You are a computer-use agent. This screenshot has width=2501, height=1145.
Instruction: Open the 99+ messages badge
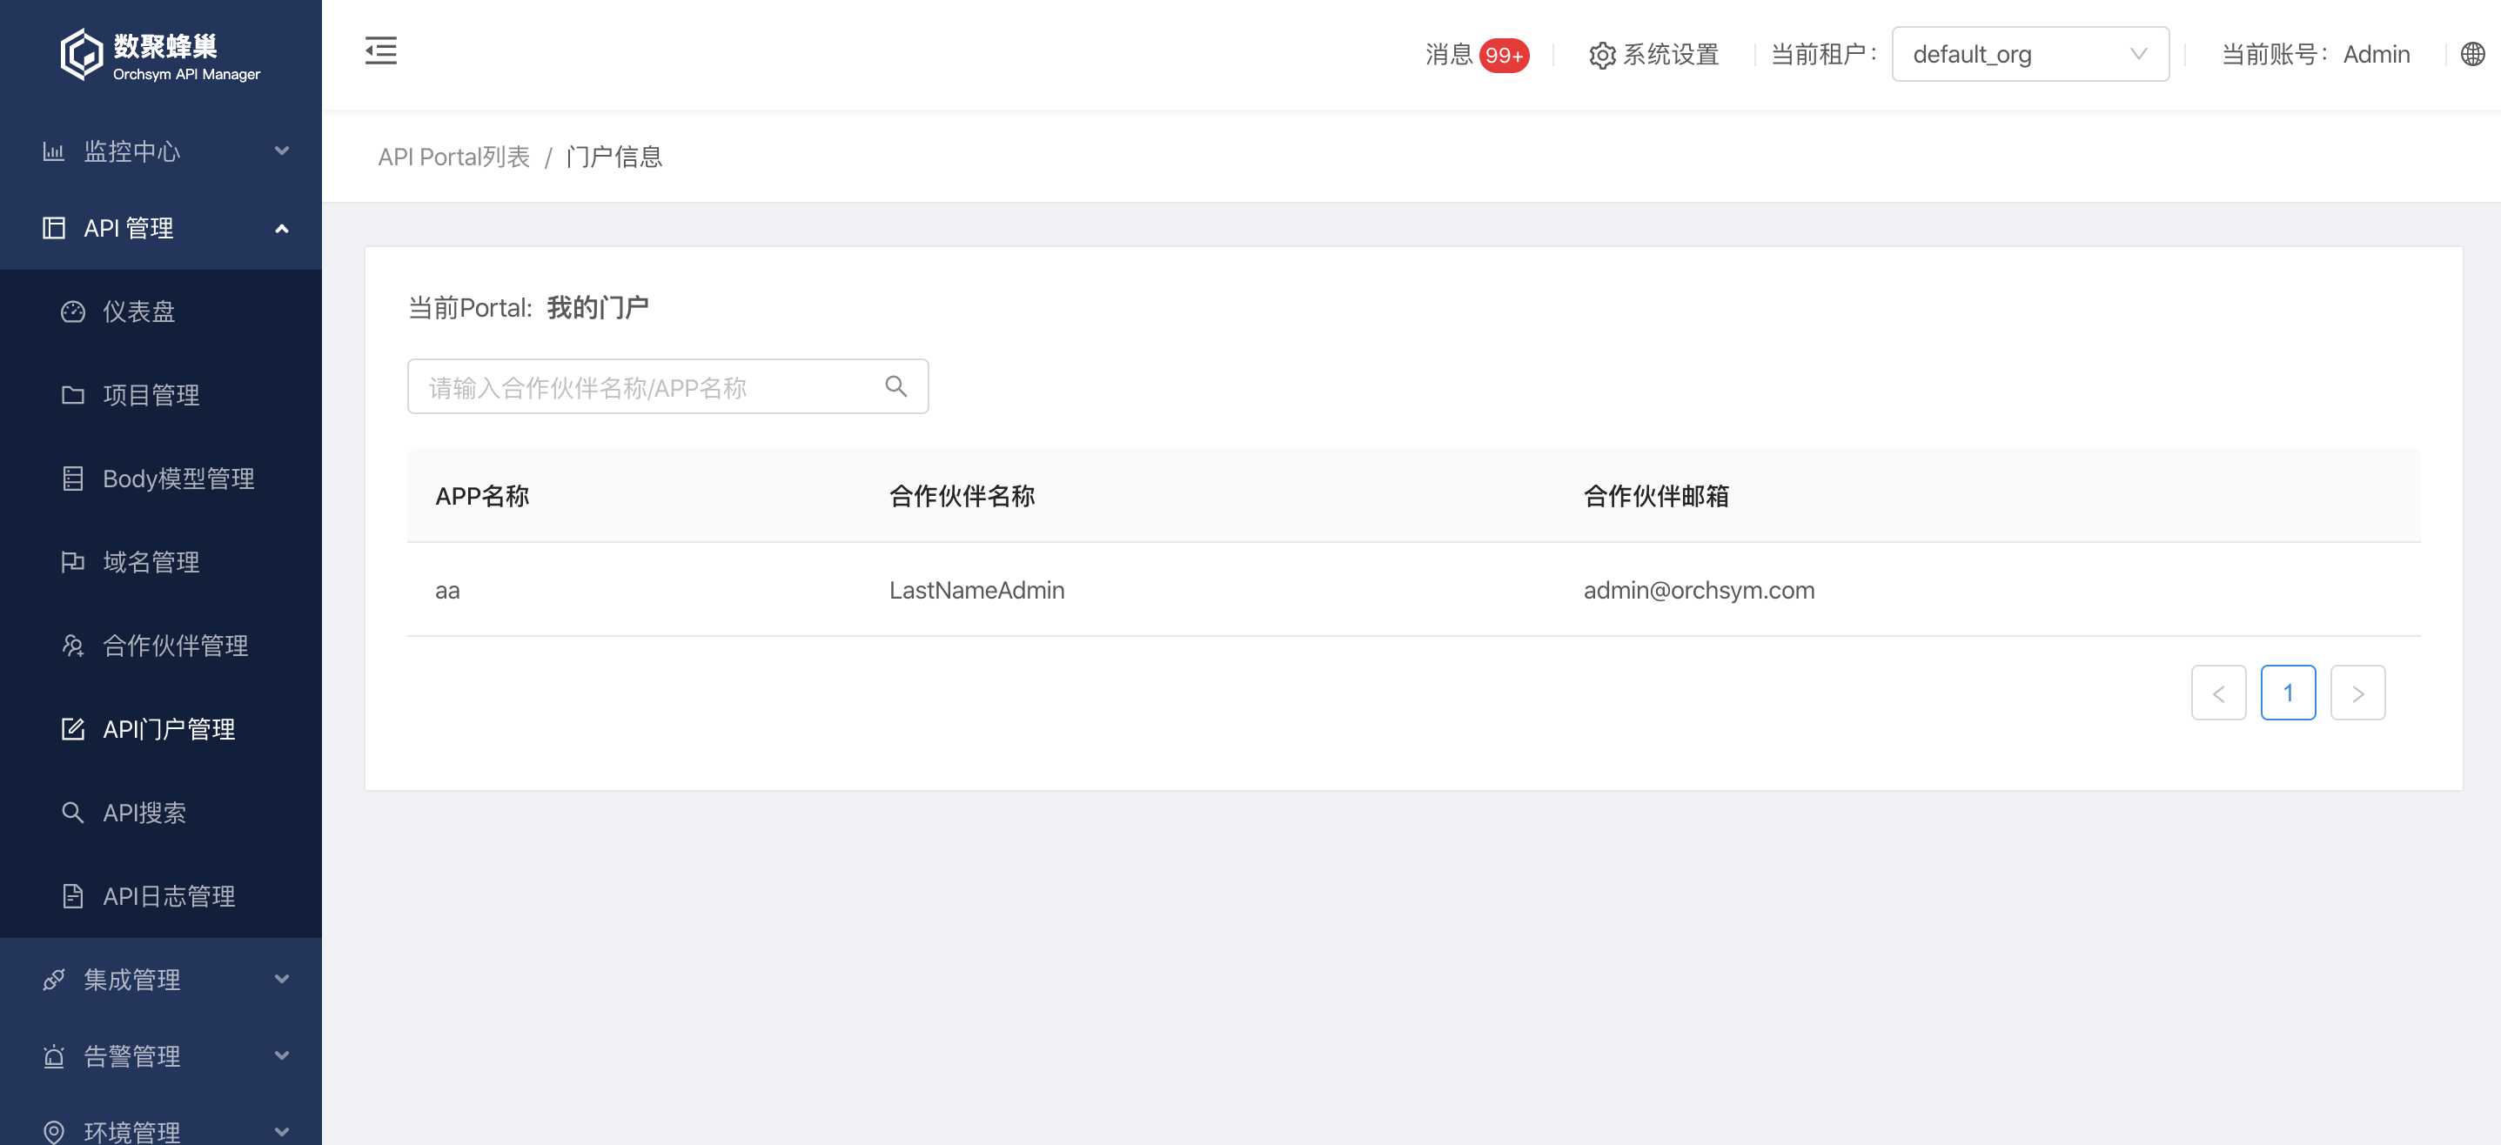tap(1503, 56)
